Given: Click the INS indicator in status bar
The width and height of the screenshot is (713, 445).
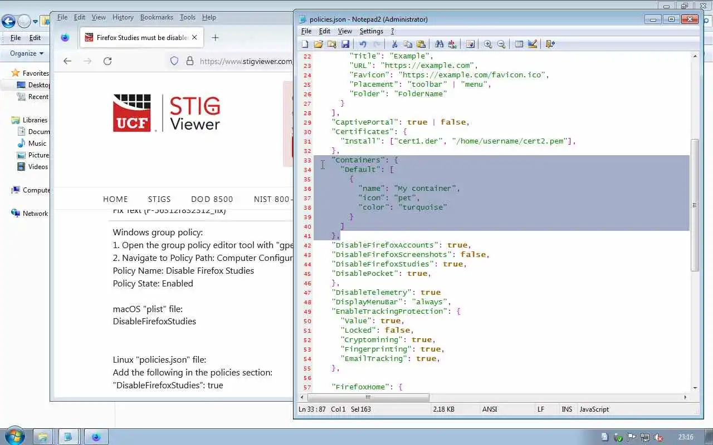Looking at the screenshot, I should pos(567,409).
